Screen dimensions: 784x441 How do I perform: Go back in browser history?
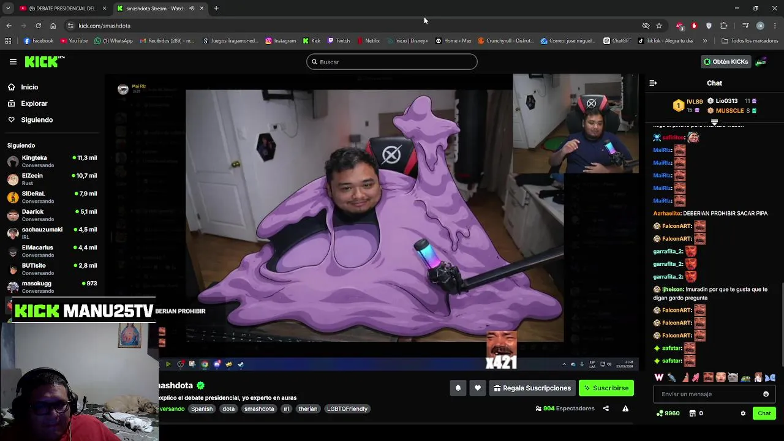click(9, 26)
